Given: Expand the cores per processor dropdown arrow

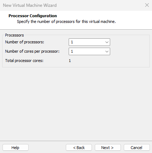Looking at the screenshot, I should point(107,52).
